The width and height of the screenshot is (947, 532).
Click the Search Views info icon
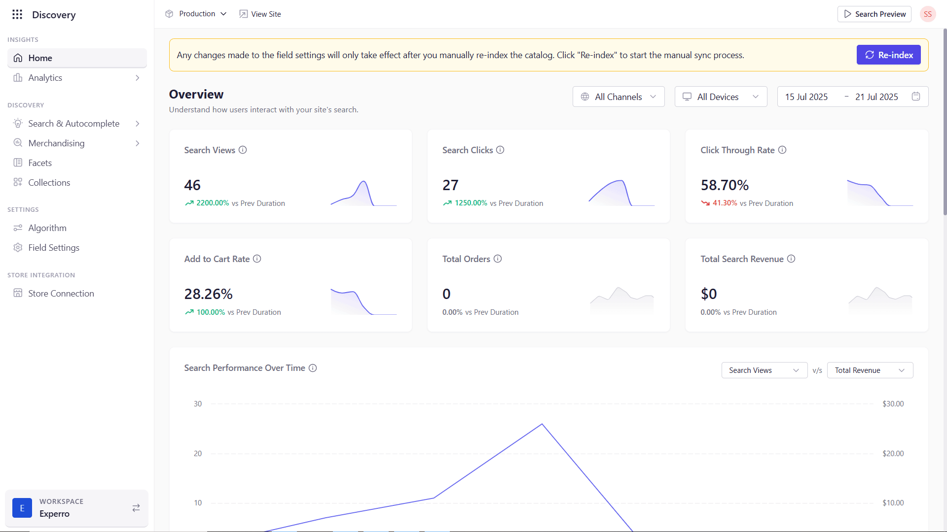[x=243, y=150]
